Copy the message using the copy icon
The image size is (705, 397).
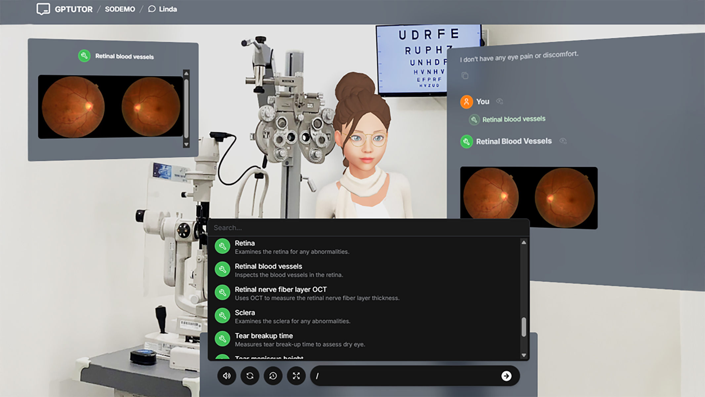[x=466, y=75]
